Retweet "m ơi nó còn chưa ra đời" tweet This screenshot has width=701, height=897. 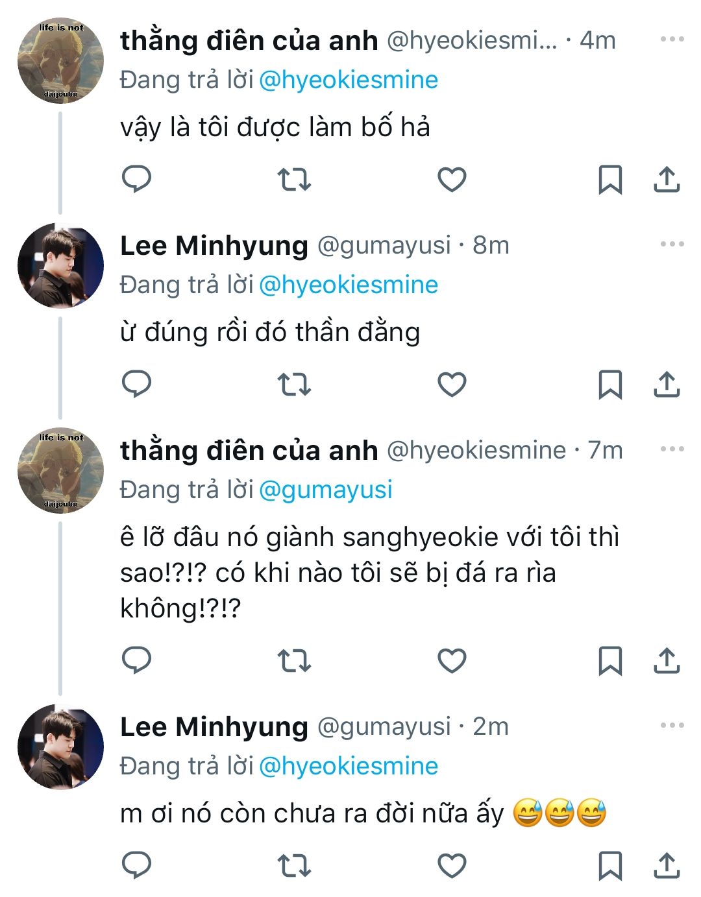coord(294,865)
